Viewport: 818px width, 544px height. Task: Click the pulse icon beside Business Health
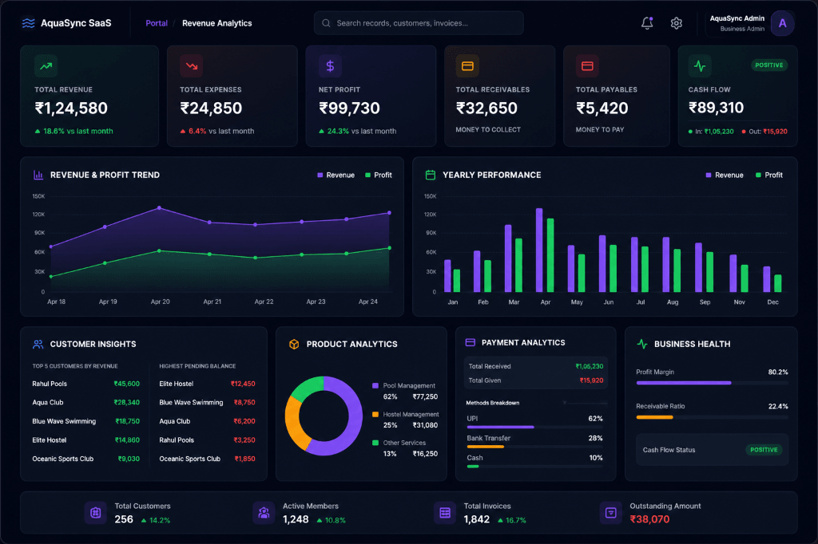click(x=642, y=344)
